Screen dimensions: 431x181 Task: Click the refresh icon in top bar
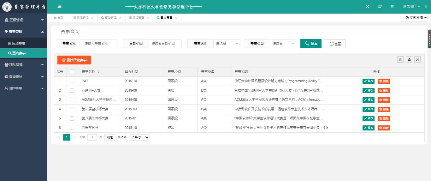point(380,7)
